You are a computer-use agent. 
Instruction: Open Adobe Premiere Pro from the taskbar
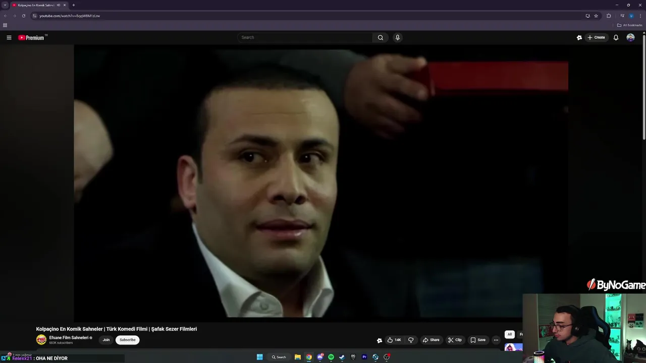pos(364,357)
